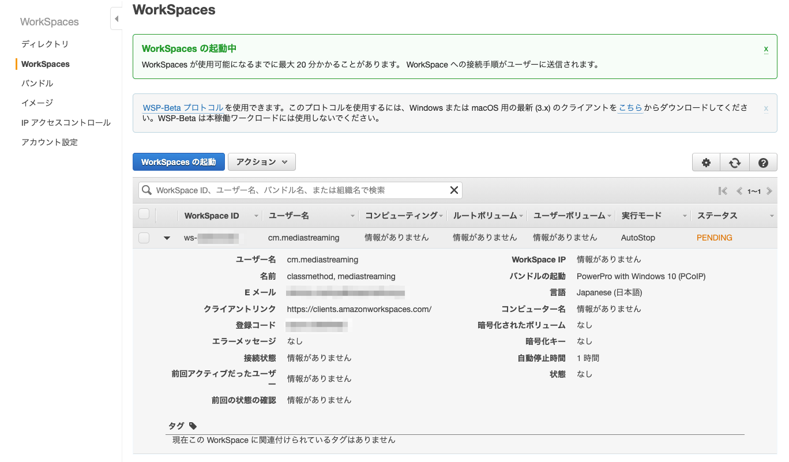This screenshot has width=789, height=462.
Task: Collapse the cm.mediastreaming row details triangle
Action: [167, 238]
